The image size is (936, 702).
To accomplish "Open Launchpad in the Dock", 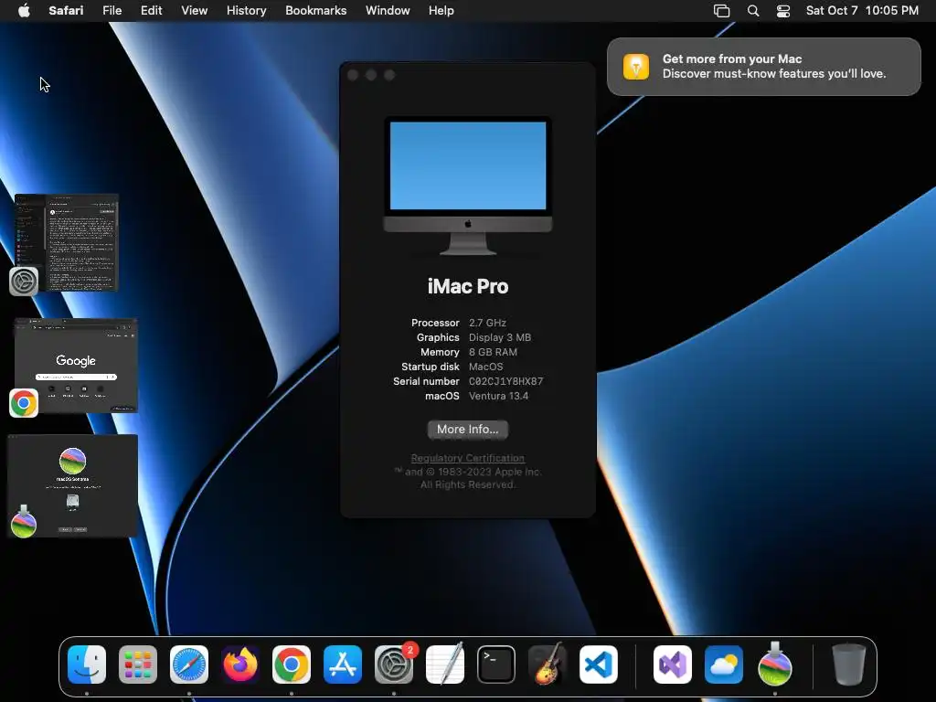I will [138, 665].
